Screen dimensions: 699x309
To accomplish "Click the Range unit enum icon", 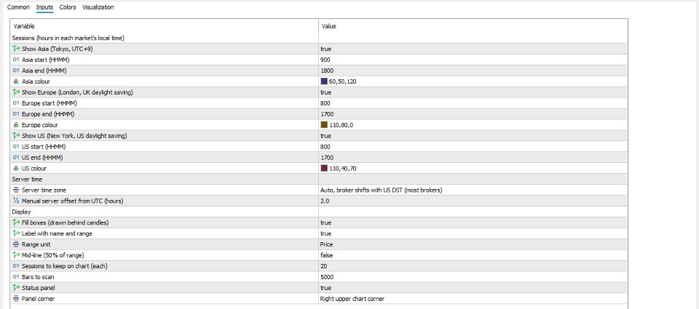I will click(17, 244).
